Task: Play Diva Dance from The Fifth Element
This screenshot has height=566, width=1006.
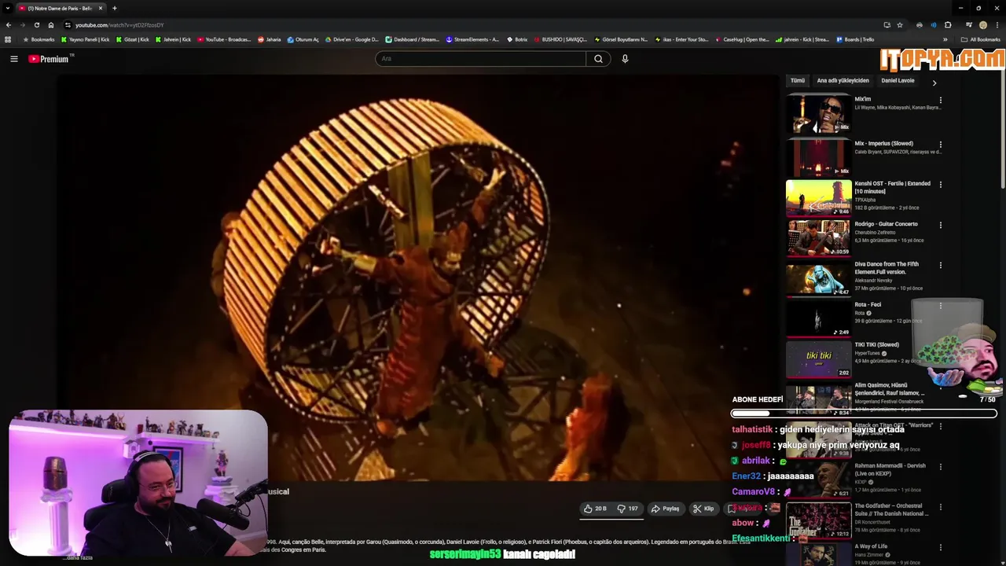Action: 818,278
